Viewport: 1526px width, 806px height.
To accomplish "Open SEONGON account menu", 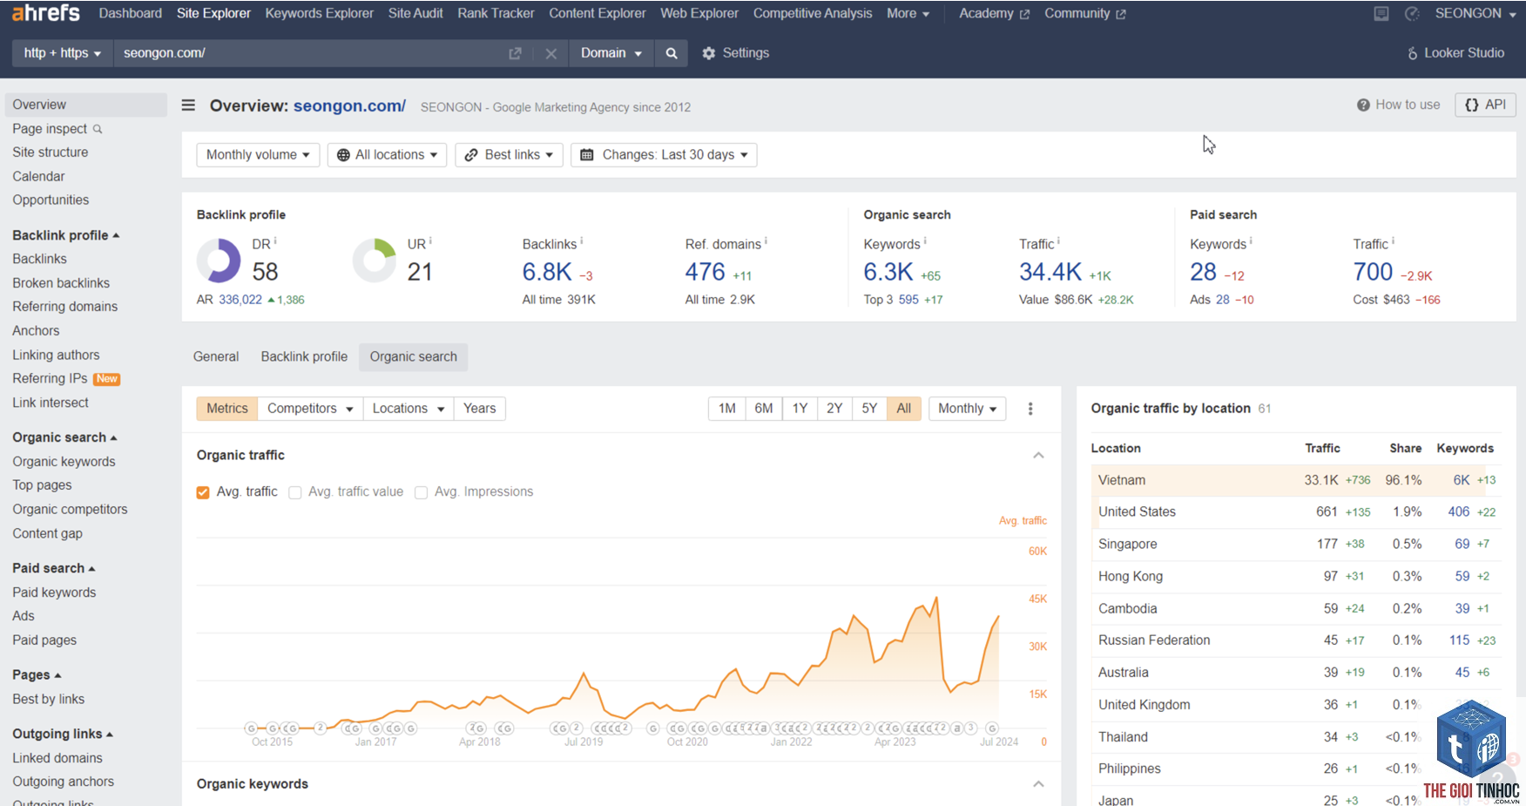I will 1476,13.
